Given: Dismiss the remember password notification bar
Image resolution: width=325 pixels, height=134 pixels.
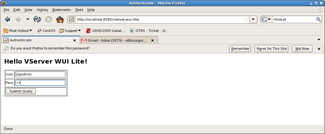Looking at the screenshot, I should [x=319, y=49].
